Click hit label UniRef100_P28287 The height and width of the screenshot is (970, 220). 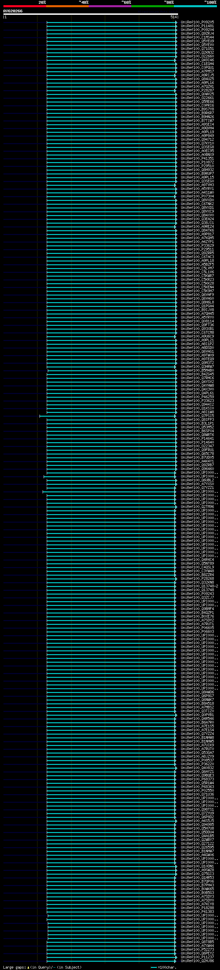pyautogui.click(x=197, y=90)
